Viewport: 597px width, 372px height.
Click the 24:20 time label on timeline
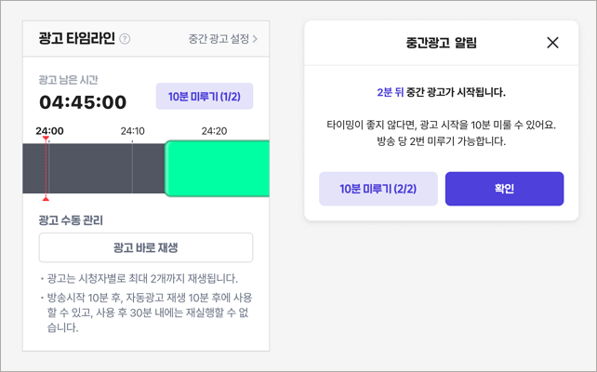coord(215,131)
